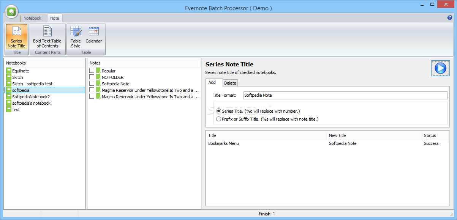This screenshot has height=220, width=457.
Task: Run the batch process with play button
Action: 440,68
